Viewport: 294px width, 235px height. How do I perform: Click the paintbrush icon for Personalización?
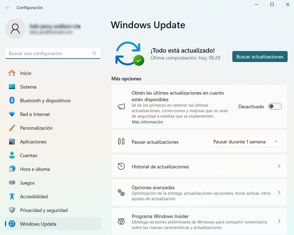(12, 128)
